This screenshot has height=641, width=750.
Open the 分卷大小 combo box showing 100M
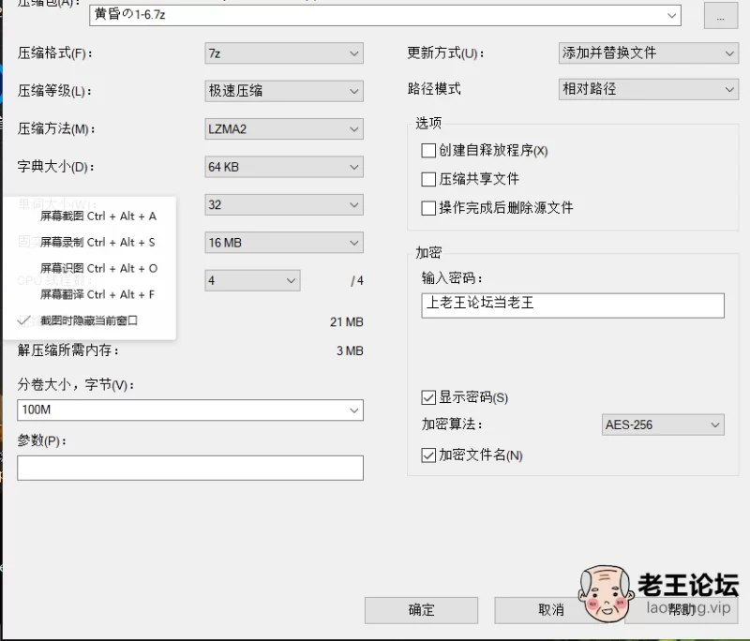190,410
